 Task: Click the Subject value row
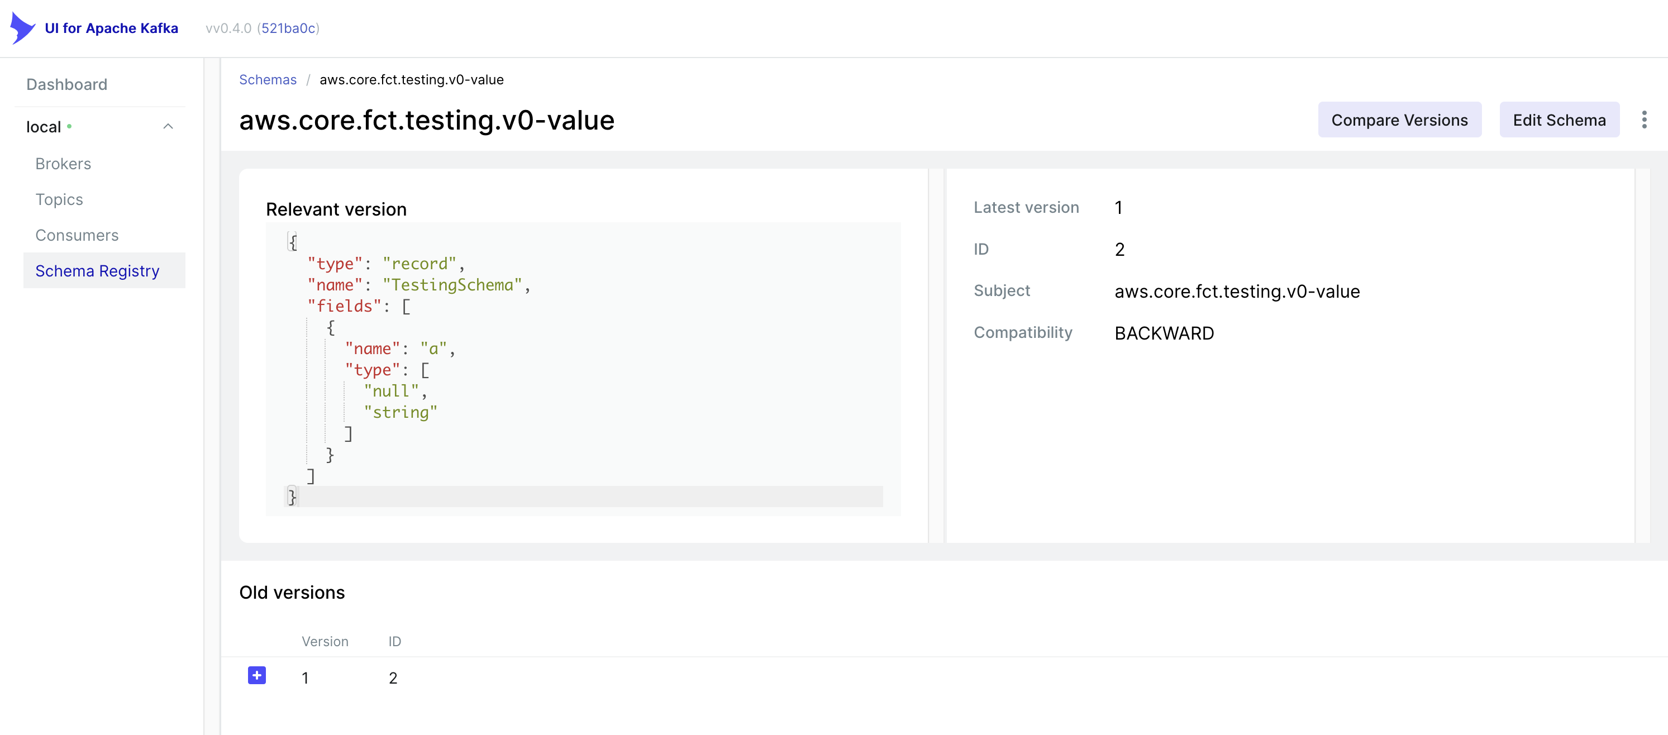coord(1237,292)
